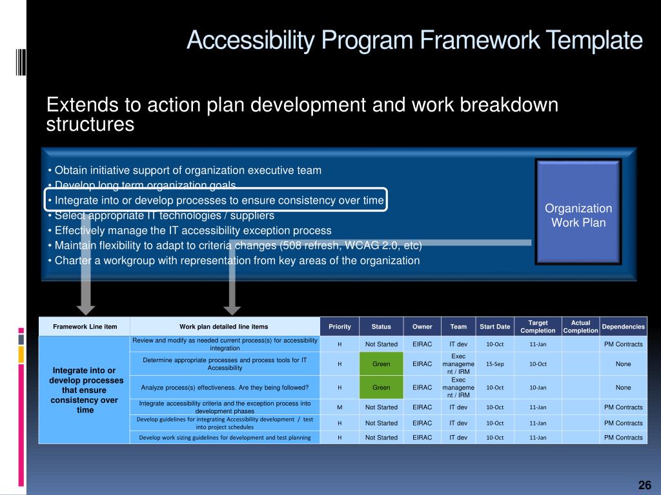Click target completion '10-Jan' cell
661x495 pixels.
538,387
